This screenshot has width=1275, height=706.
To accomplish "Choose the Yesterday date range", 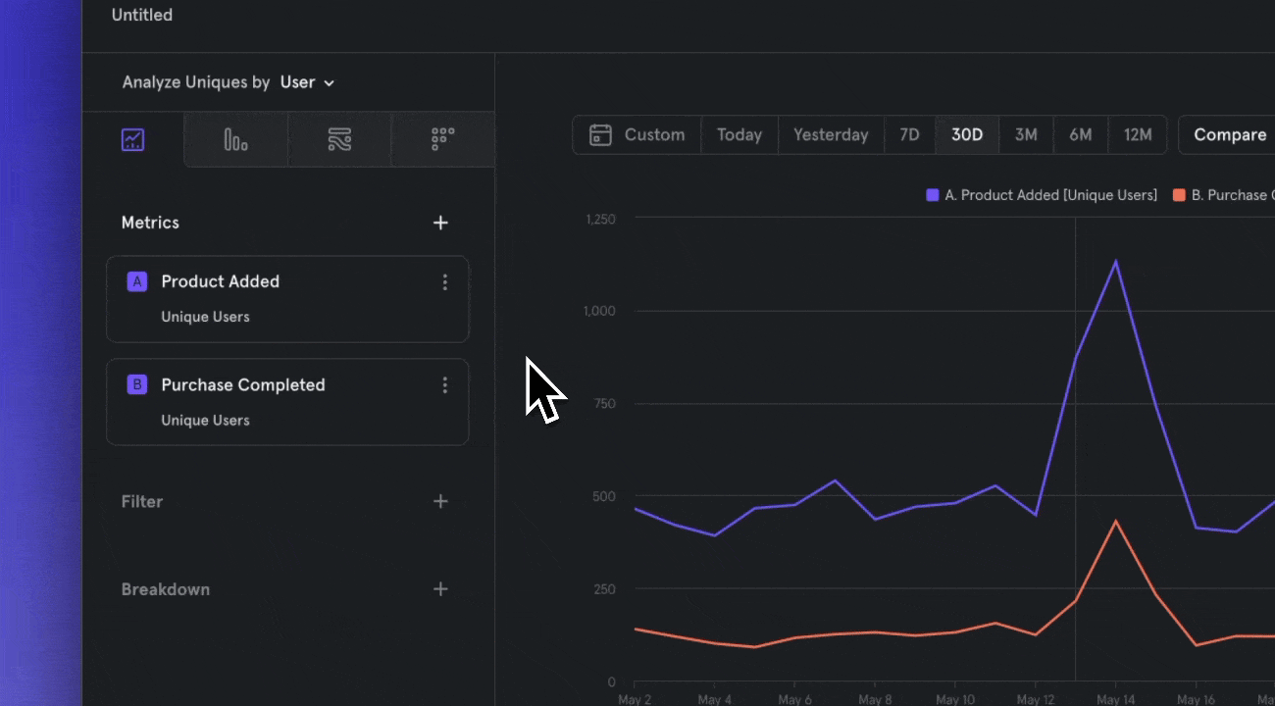I will point(831,135).
